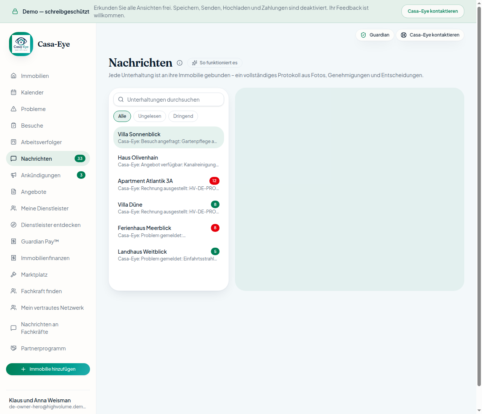This screenshot has width=482, height=414.
Task: Click the 33 badge next to Nachrichten
Action: tap(80, 158)
